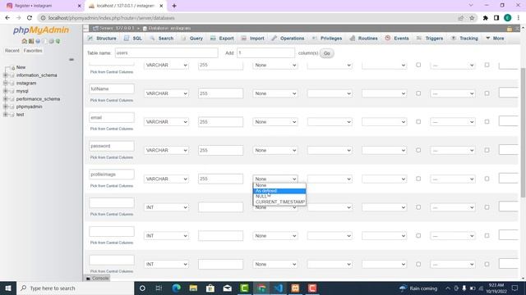
Task: Open the Structure tab
Action: [102, 39]
